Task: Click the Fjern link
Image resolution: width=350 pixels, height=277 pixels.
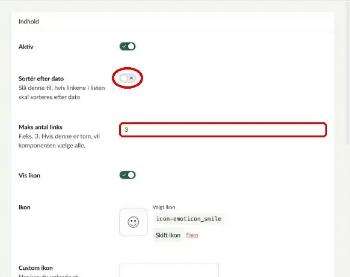Action: pos(192,235)
